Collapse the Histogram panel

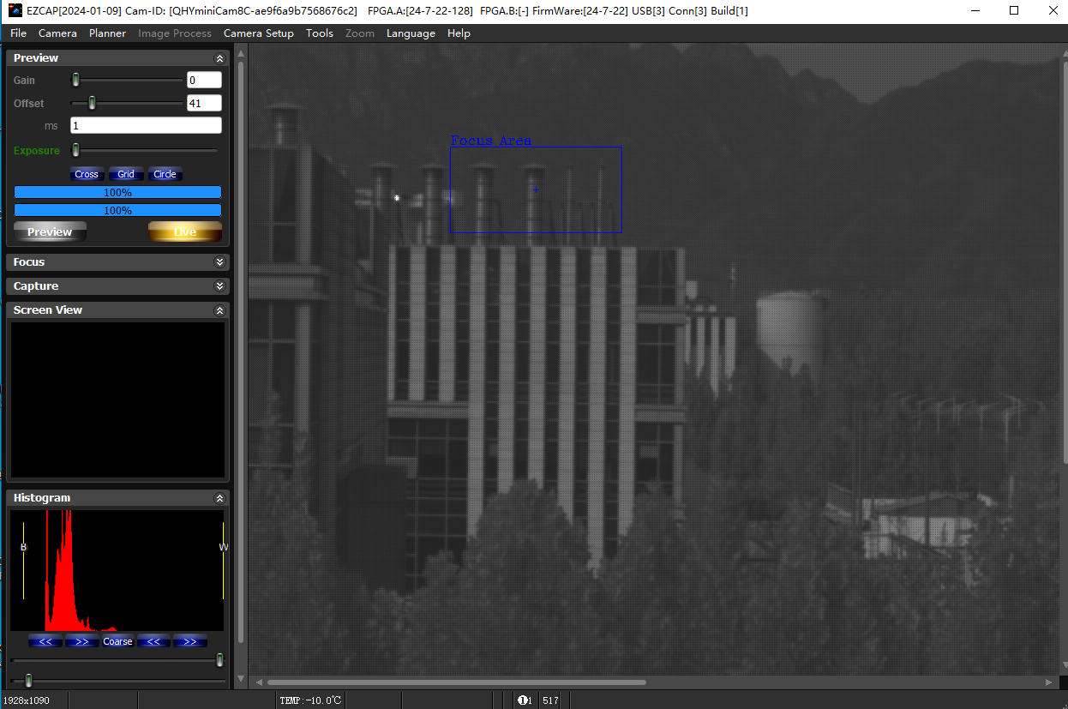coord(219,498)
